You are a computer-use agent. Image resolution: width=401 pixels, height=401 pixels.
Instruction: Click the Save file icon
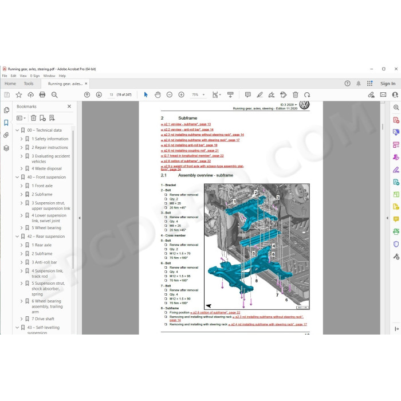(x=7, y=95)
